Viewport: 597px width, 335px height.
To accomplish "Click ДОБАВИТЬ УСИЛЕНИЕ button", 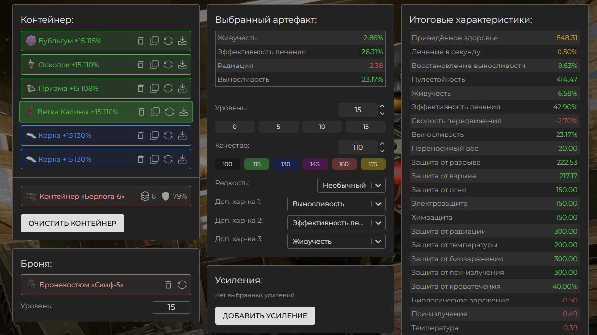I will pyautogui.click(x=265, y=316).
